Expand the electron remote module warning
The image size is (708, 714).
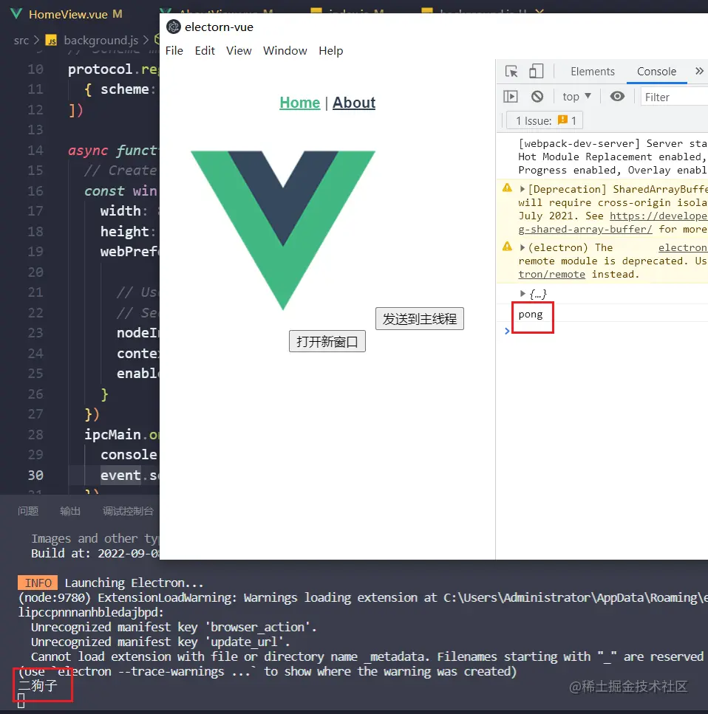coord(523,247)
